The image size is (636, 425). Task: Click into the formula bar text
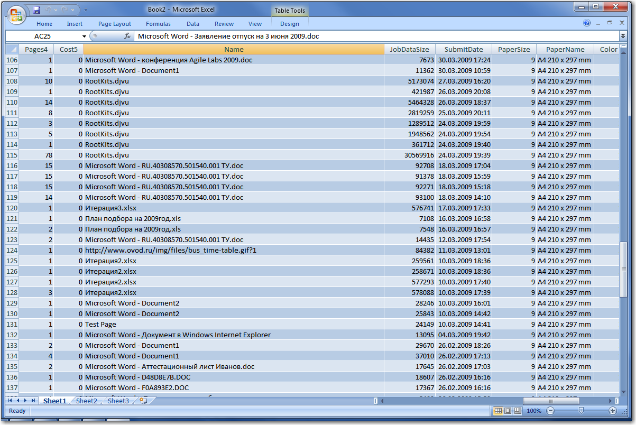376,36
